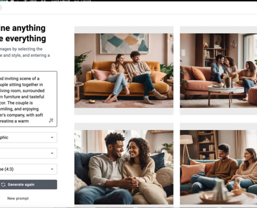The image size is (257, 208).
Task: Click the refresh arrows icon beside Generate again
Action: [x=3, y=184]
